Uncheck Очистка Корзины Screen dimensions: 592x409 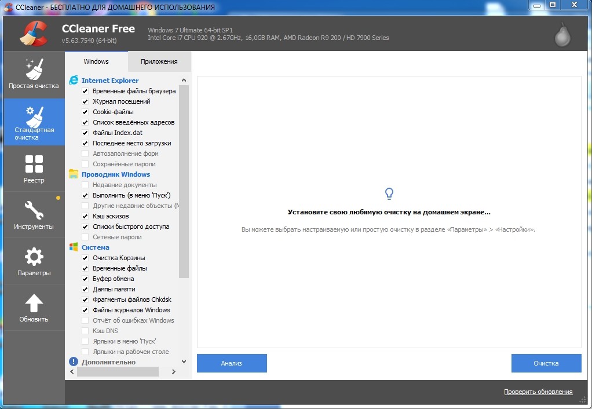pyautogui.click(x=85, y=258)
